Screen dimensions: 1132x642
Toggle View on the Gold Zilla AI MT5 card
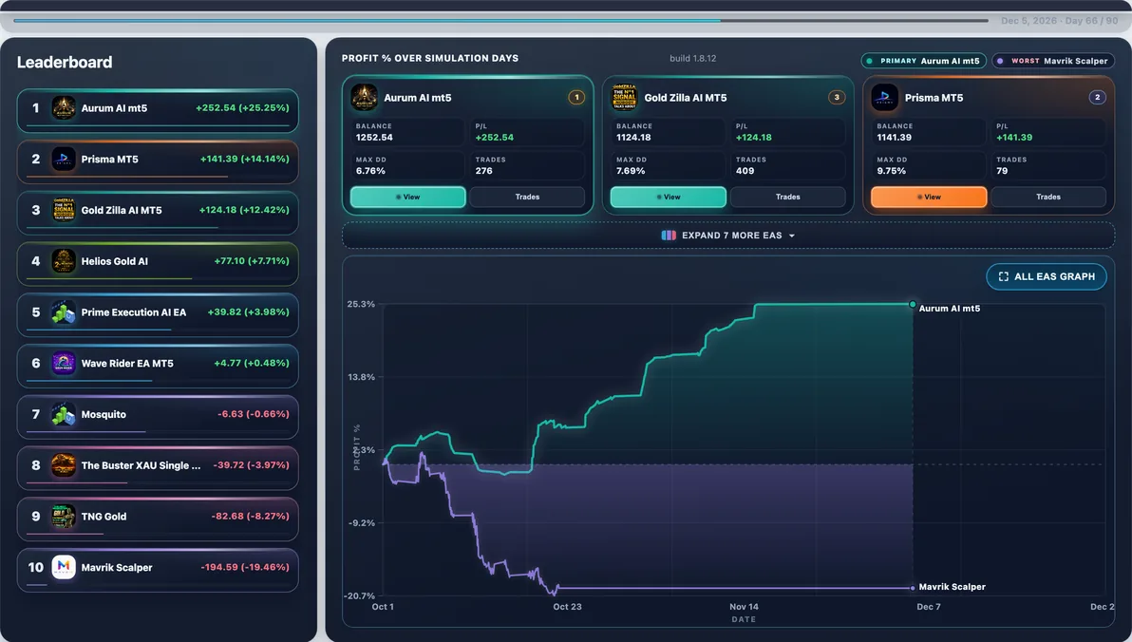[669, 198]
